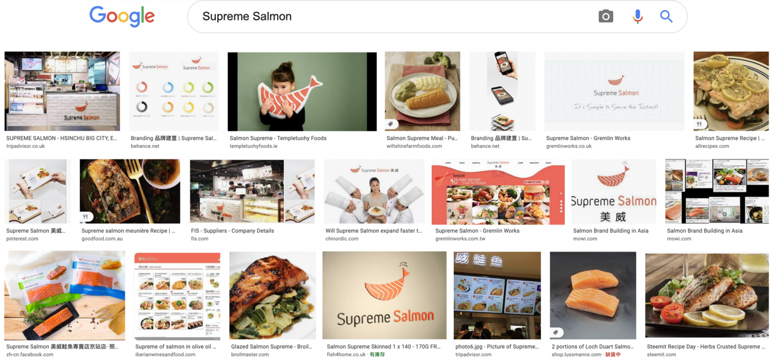Open Steemit Herbs Crusted salmon image
This screenshot has width=773, height=362.
707,296
